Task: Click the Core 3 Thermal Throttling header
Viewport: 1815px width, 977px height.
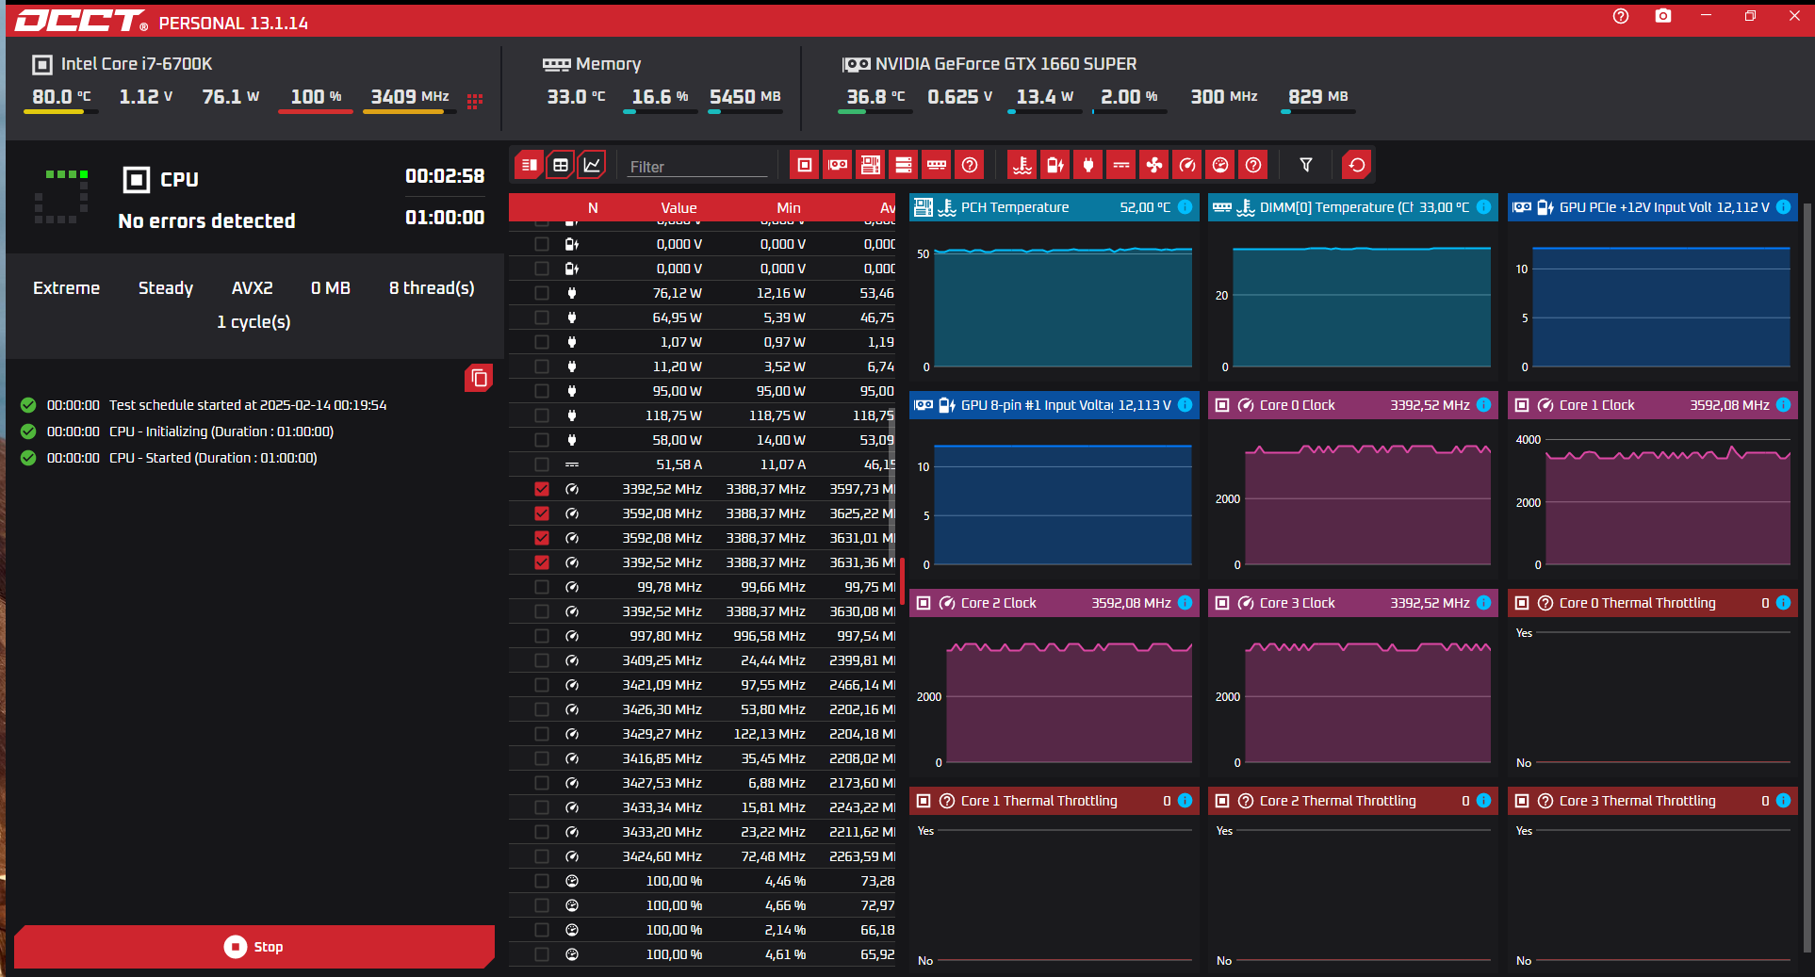Action: 1653,801
